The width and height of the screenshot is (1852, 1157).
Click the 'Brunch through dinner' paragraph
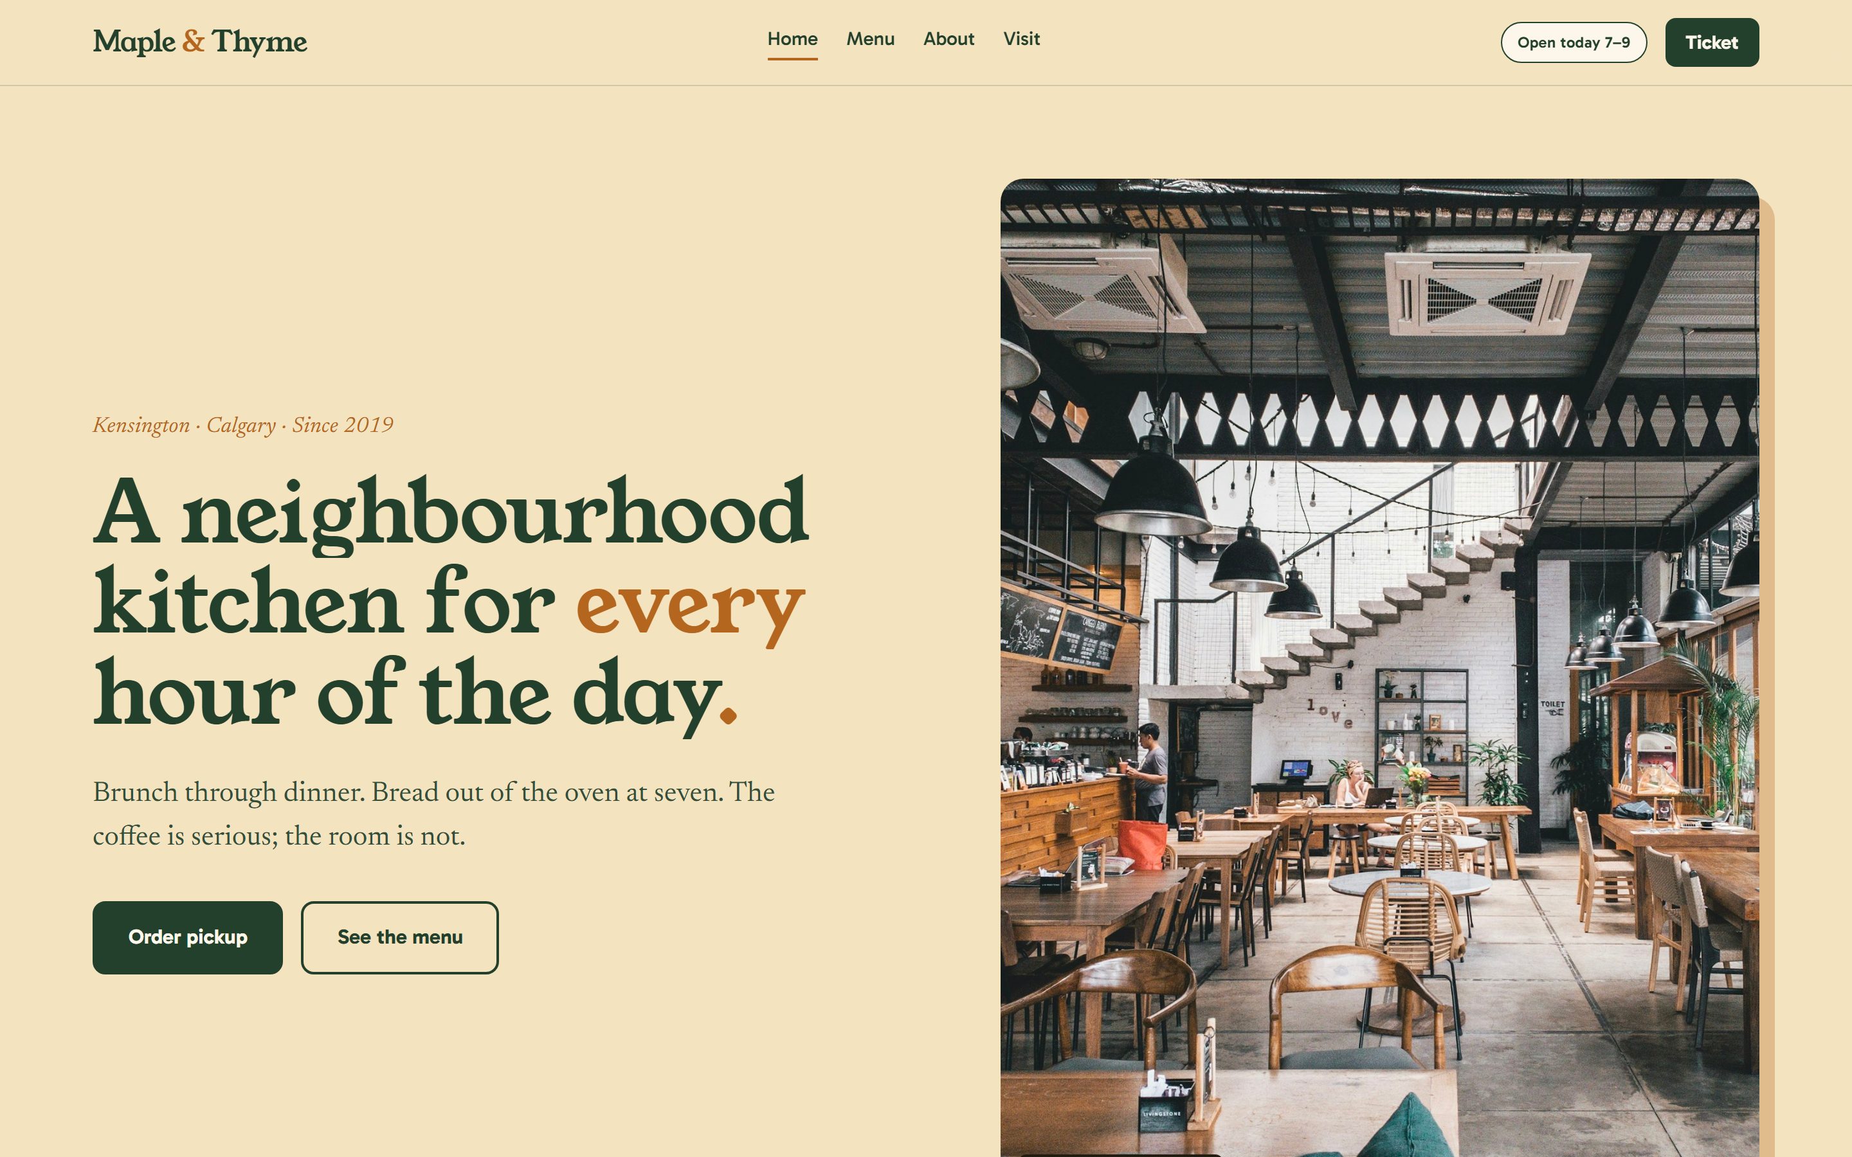pos(434,814)
